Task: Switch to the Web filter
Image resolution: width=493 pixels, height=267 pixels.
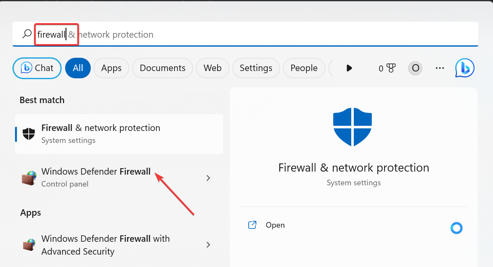Action: click(x=212, y=68)
